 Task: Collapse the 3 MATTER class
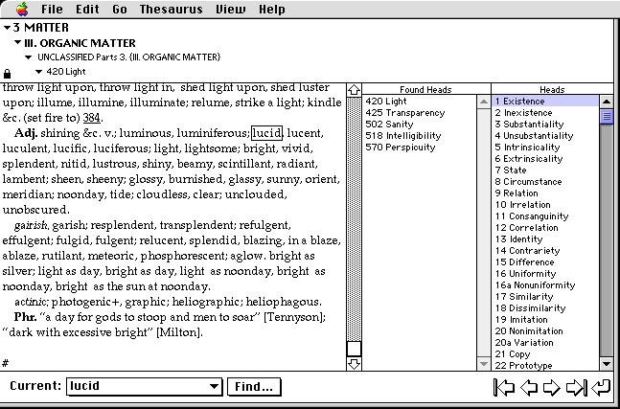point(7,28)
